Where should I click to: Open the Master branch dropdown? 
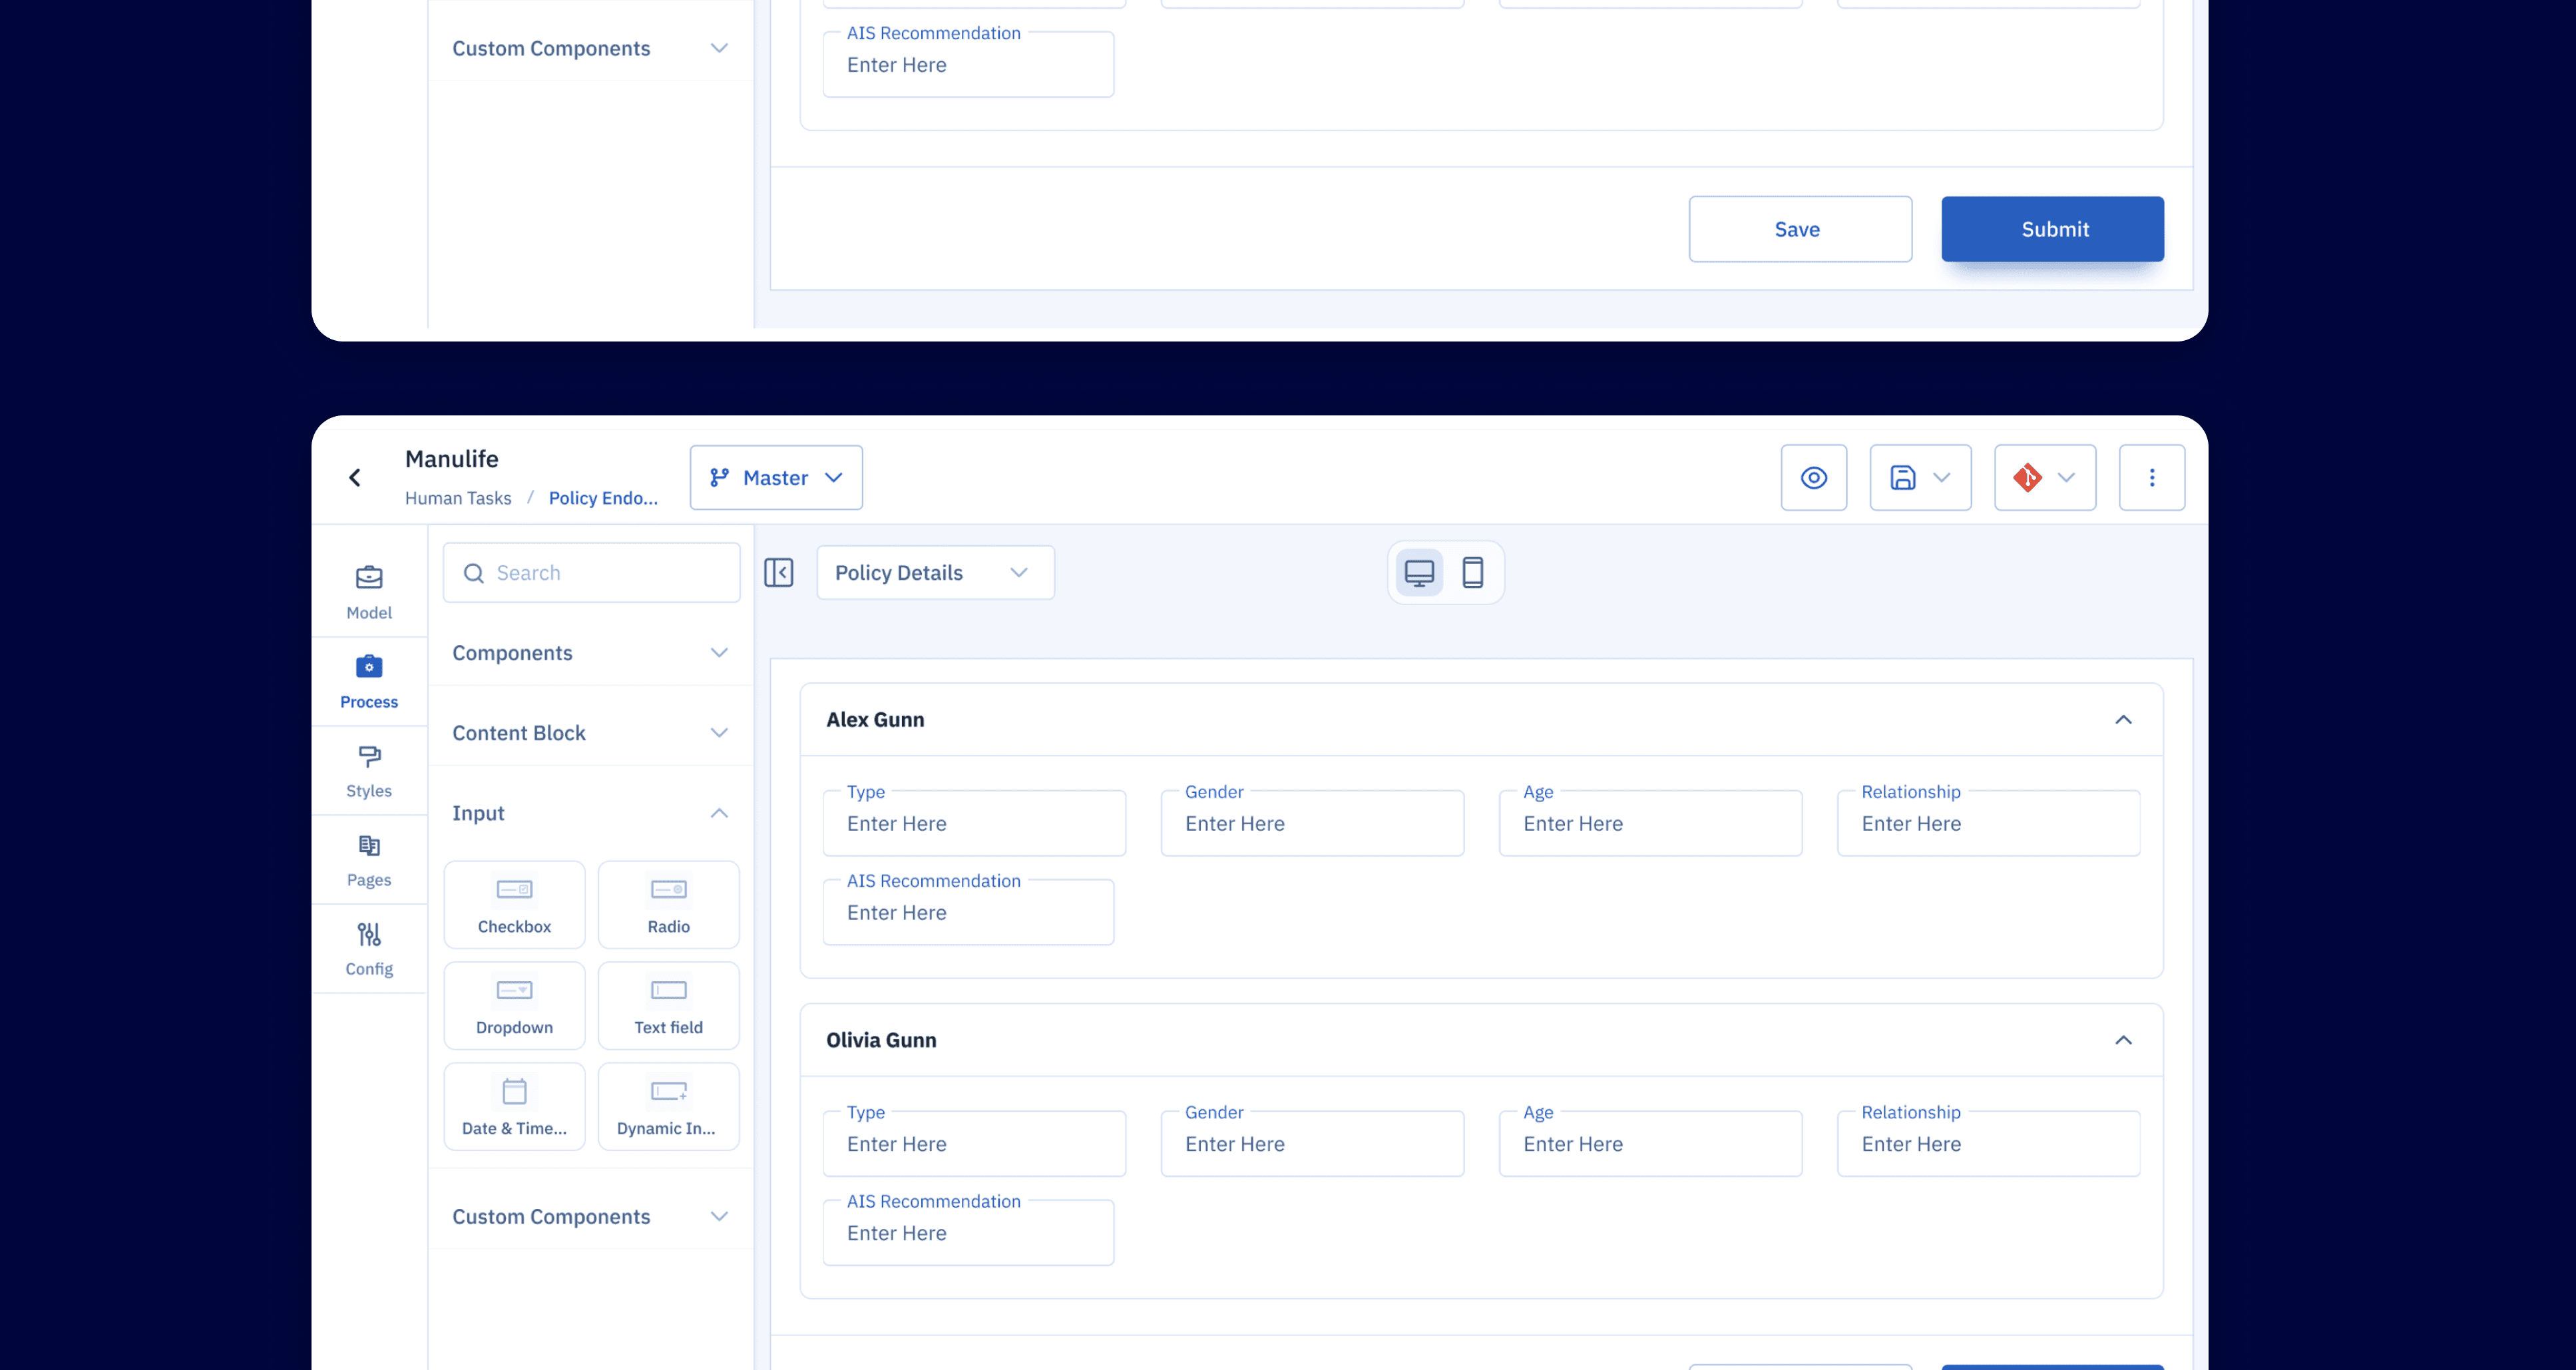pyautogui.click(x=776, y=478)
